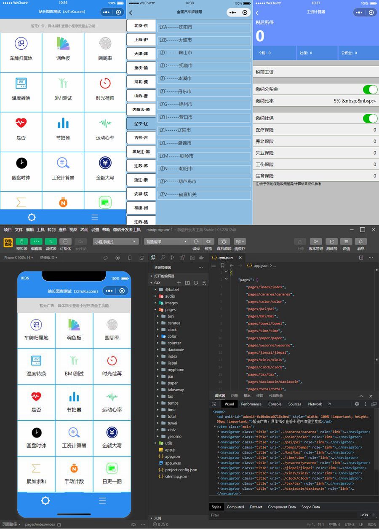Click the 上传 upload button
The width and height of the screenshot is (379, 529).
[x=300, y=242]
